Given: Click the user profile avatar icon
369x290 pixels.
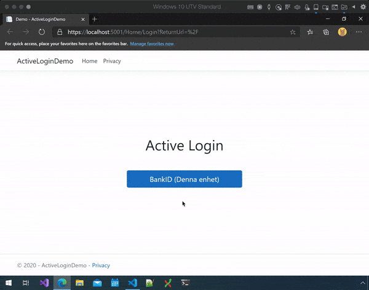Looking at the screenshot, I should (x=343, y=32).
